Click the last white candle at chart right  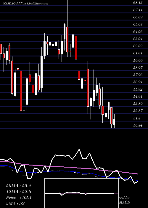pos(114,122)
